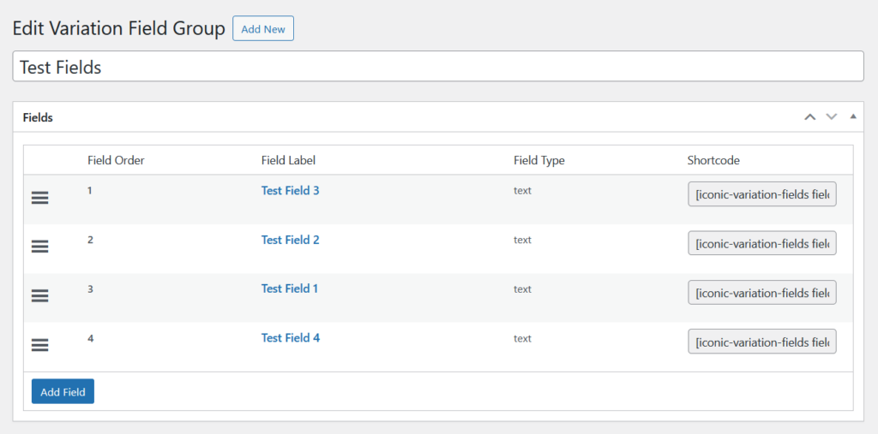Click field order number 2
The image size is (878, 434).
pyautogui.click(x=90, y=240)
